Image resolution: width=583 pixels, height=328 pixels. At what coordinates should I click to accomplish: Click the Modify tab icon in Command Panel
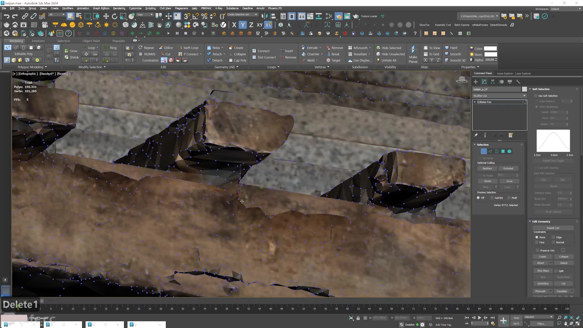(x=484, y=82)
